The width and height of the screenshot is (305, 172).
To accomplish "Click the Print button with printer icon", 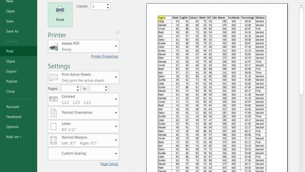I will pyautogui.click(x=60, y=15).
